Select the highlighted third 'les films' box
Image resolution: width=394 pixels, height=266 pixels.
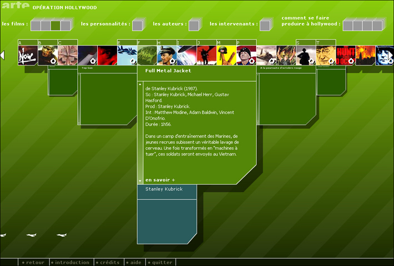pos(56,26)
